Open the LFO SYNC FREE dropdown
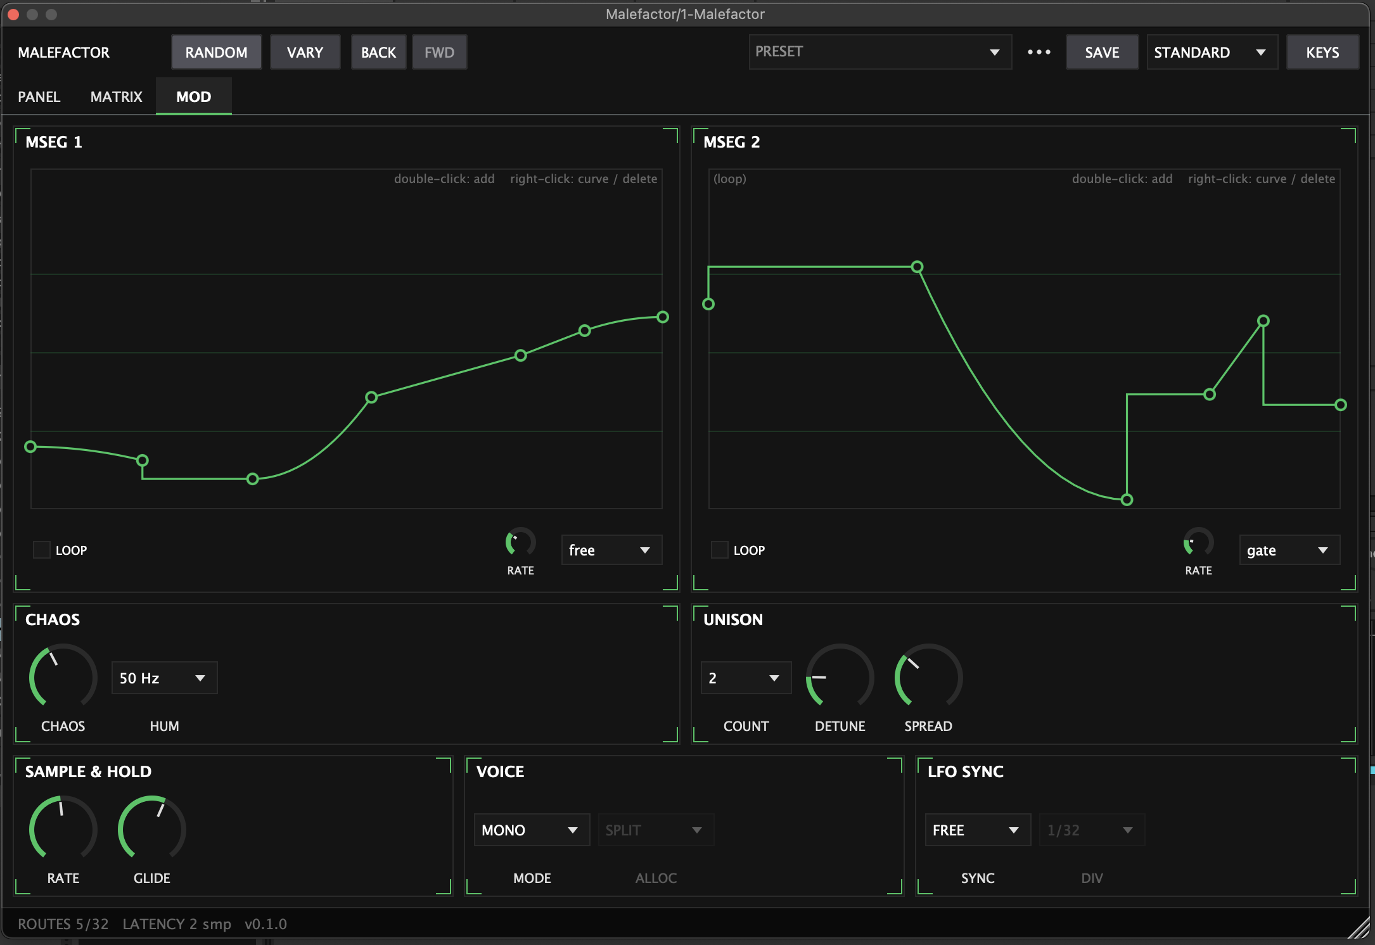The height and width of the screenshot is (945, 1375). click(978, 830)
